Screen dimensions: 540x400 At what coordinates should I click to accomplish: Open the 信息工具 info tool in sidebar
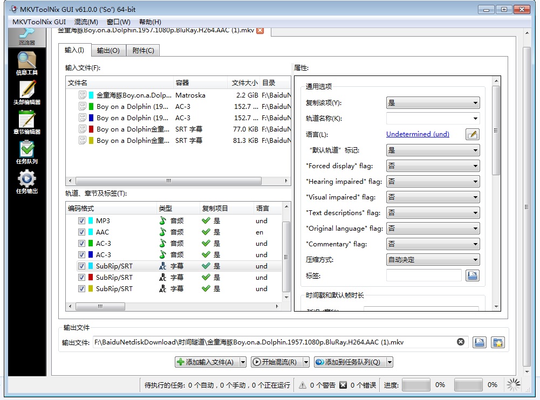[27, 64]
